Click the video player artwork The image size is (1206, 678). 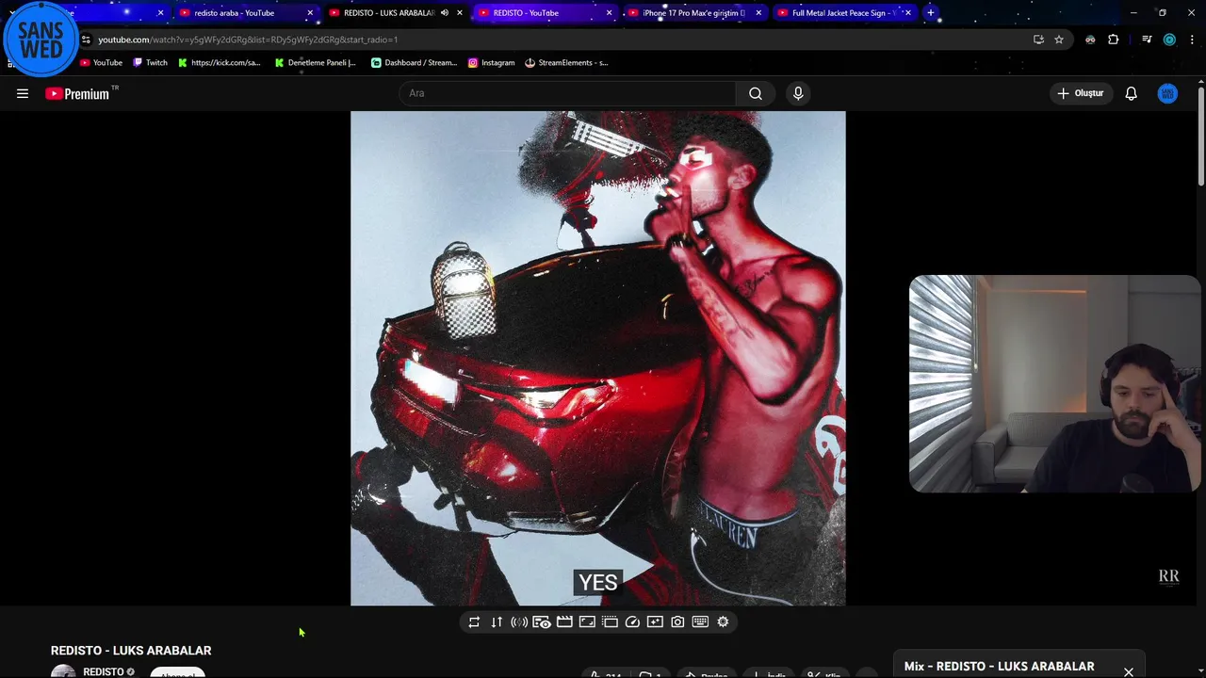pyautogui.click(x=598, y=359)
